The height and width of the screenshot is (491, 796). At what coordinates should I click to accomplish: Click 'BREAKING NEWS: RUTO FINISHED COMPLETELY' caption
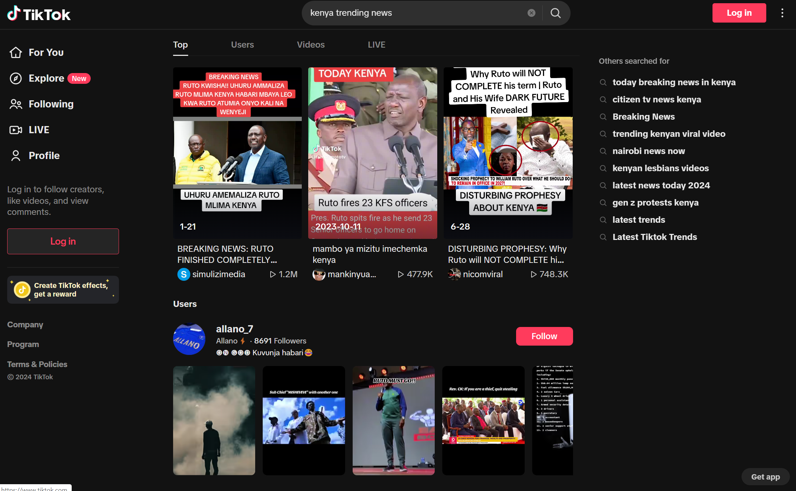(227, 254)
